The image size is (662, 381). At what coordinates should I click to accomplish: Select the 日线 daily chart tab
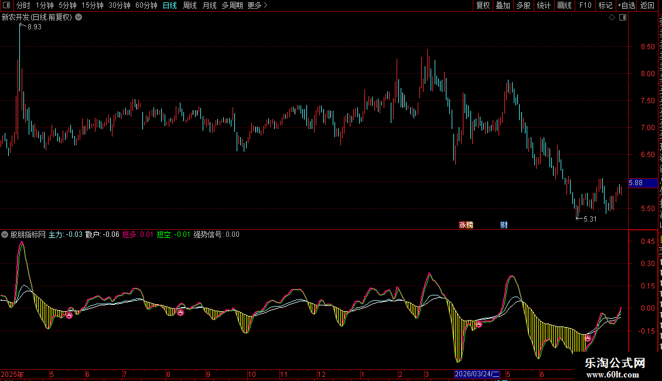coord(170,5)
